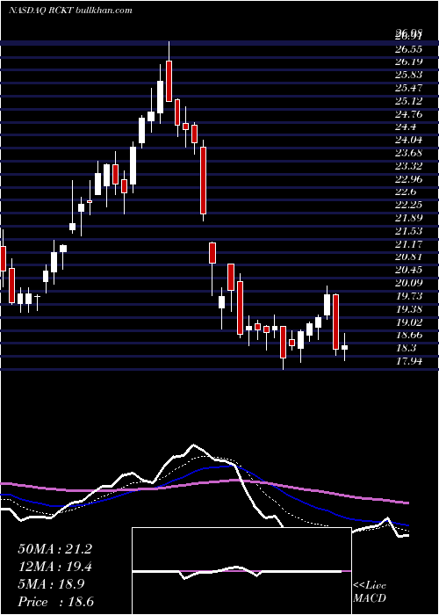
Task: Click the 23.68 price axis label
Action: 411,154
